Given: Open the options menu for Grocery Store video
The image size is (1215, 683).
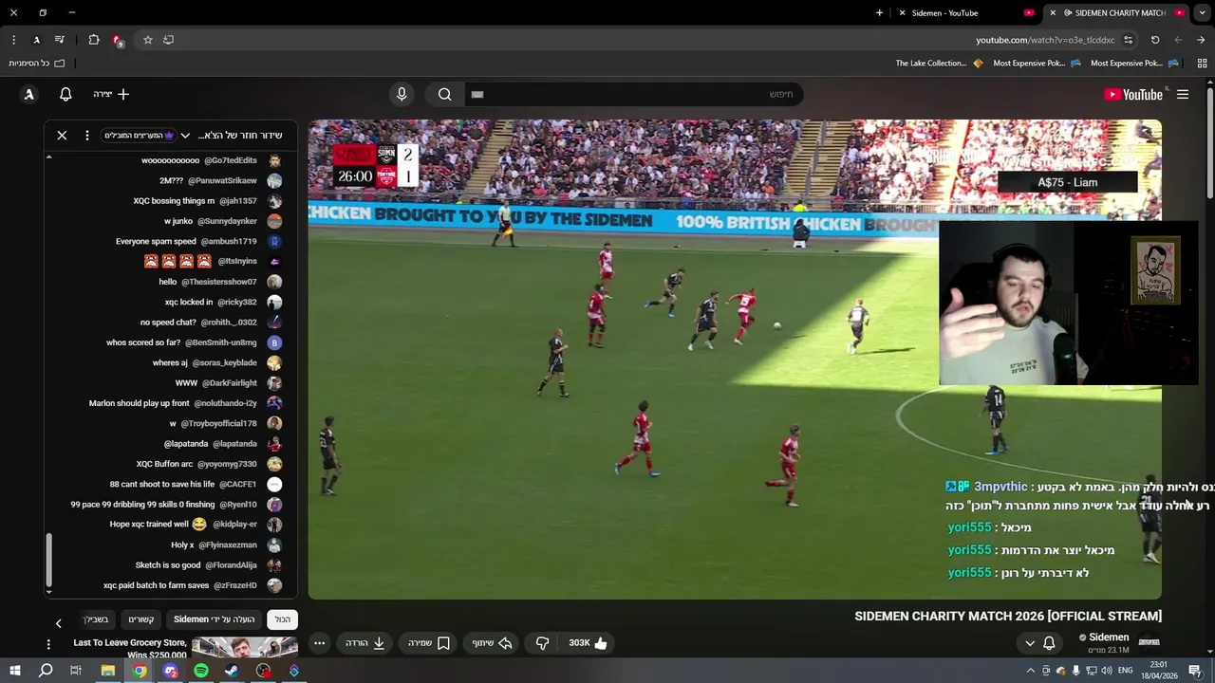Looking at the screenshot, I should point(48,644).
